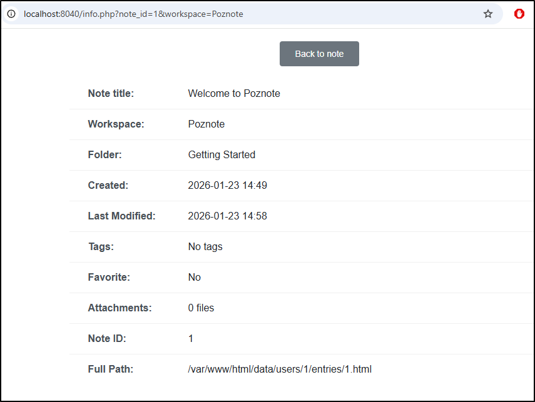Click the 'Folder:' label
The image size is (535, 402).
tap(104, 155)
